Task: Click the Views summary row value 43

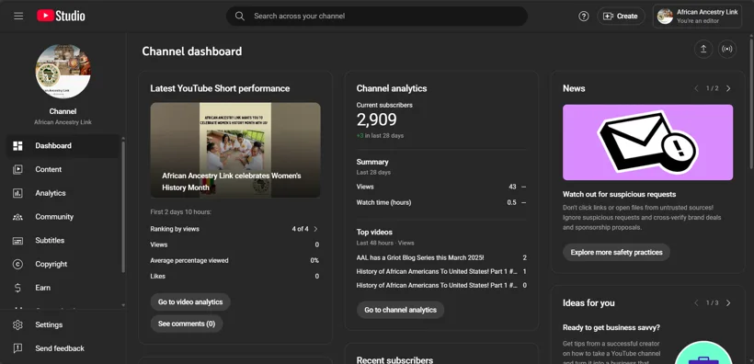Action: click(512, 187)
